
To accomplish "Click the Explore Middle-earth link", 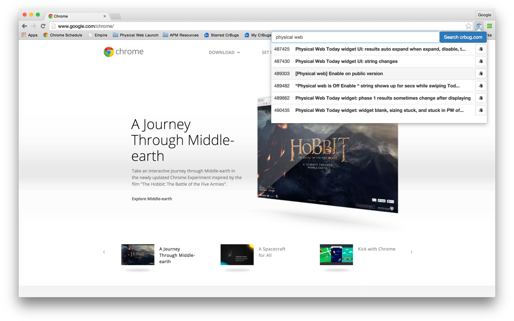I will click(x=152, y=199).
